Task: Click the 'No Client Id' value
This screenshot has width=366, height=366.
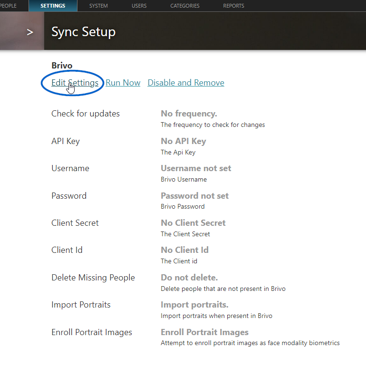Action: coord(184,250)
